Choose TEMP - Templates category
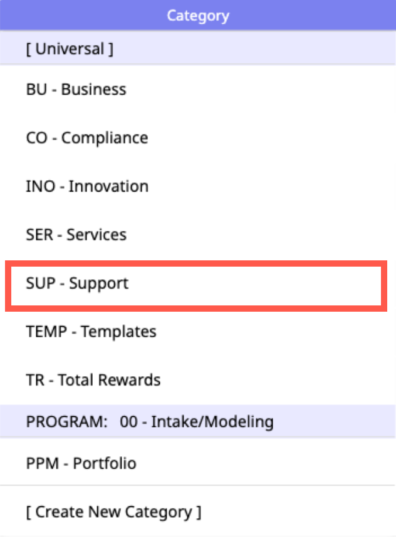Image resolution: width=396 pixels, height=537 pixels. click(91, 332)
